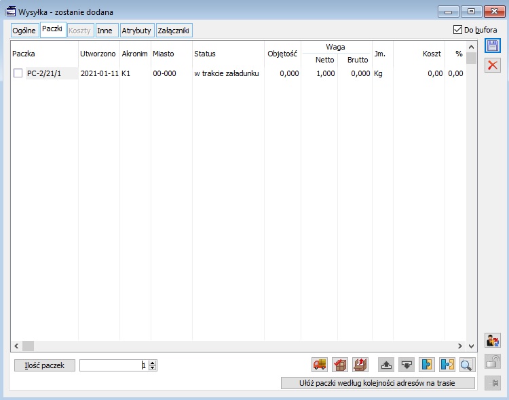Move package up with the up-arrow icon
Viewport: 509px width, 400px height.
(x=386, y=365)
